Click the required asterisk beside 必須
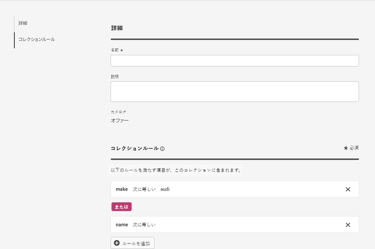 click(x=345, y=148)
